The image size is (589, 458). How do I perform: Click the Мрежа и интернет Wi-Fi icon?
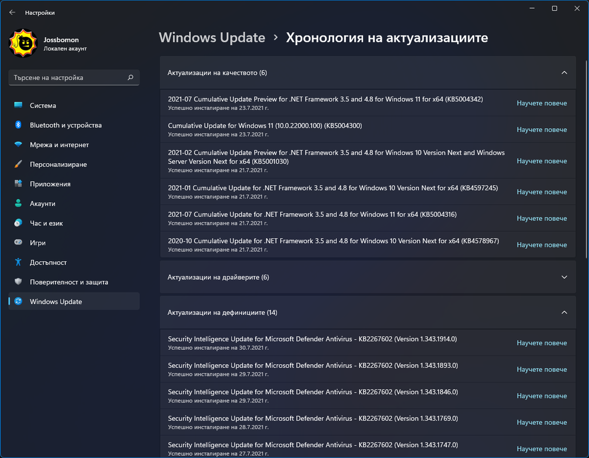coord(18,144)
